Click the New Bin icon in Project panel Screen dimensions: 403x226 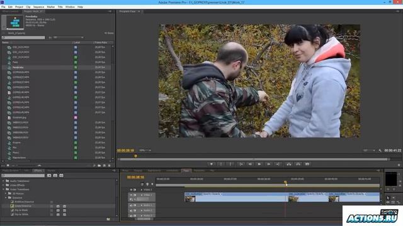coord(99,166)
